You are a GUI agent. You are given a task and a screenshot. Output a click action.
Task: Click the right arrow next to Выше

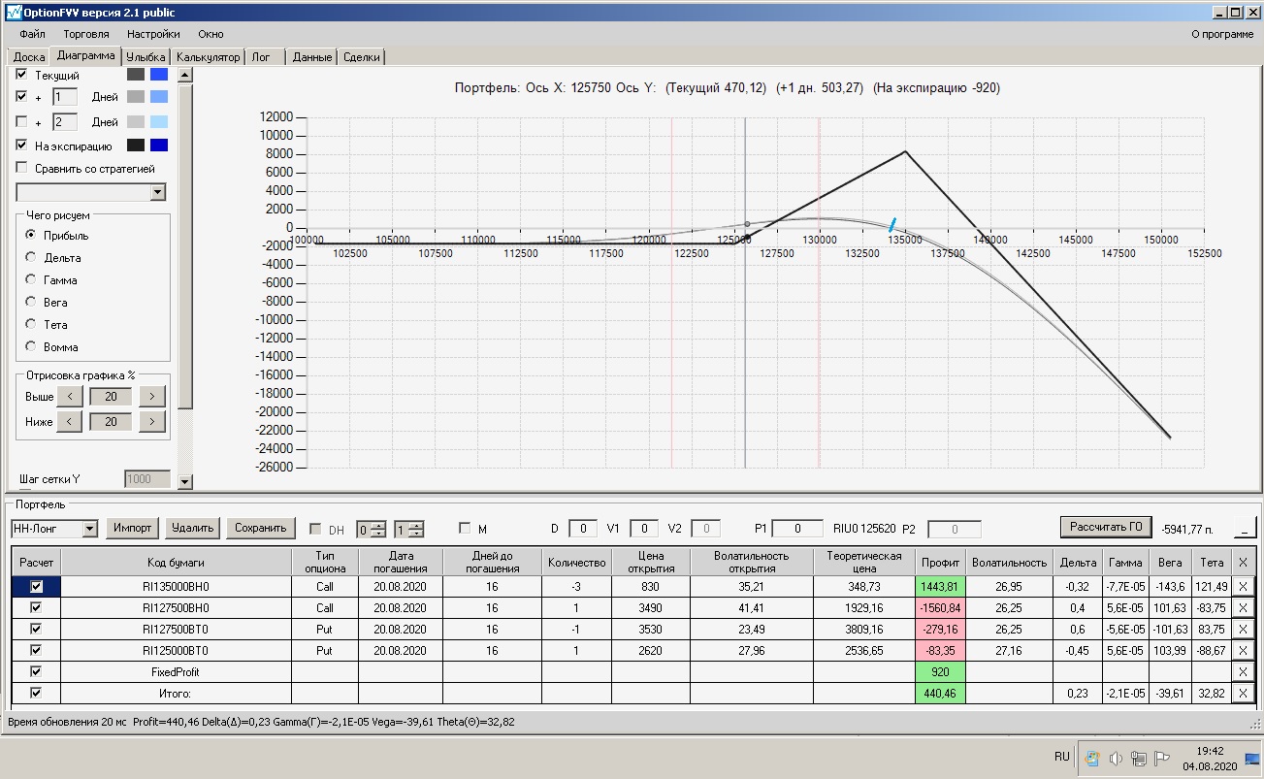(152, 396)
